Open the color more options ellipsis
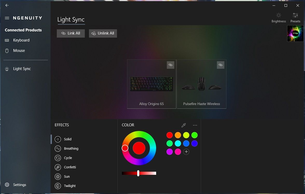Image resolution: width=305 pixels, height=194 pixels. (x=195, y=125)
